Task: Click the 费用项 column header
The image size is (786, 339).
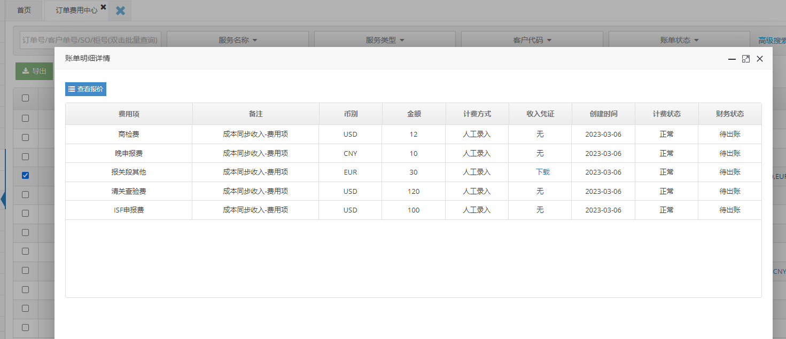Action: (x=129, y=114)
